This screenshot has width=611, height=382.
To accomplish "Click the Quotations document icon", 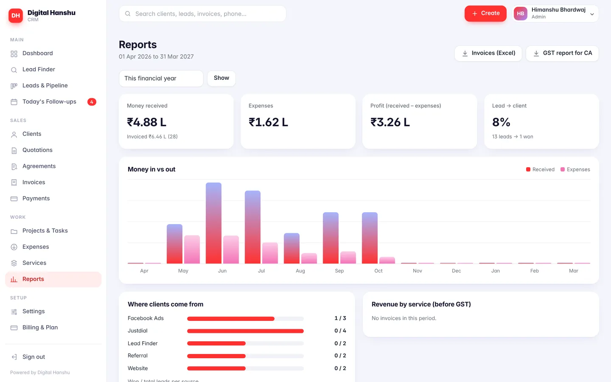I will point(14,151).
